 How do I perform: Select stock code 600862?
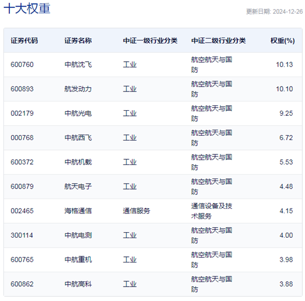22,284
